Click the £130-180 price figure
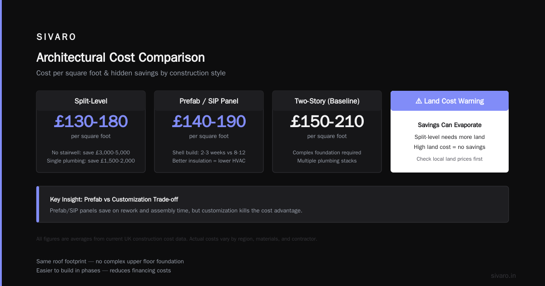Image resolution: width=545 pixels, height=286 pixels. (x=91, y=121)
